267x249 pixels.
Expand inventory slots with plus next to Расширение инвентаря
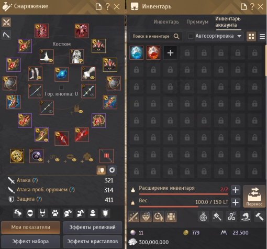point(236,190)
